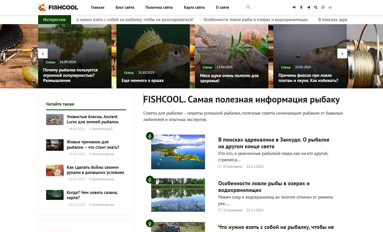The image size is (383, 232).
Task: Click lightning badge on озерах и водохранилищах article
Action: point(150,180)
